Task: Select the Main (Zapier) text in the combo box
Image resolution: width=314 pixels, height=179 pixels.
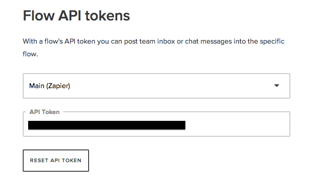Action: (50, 86)
